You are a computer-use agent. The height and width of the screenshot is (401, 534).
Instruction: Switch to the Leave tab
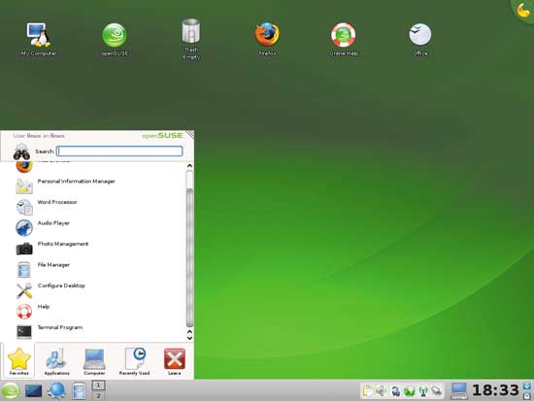pyautogui.click(x=175, y=361)
